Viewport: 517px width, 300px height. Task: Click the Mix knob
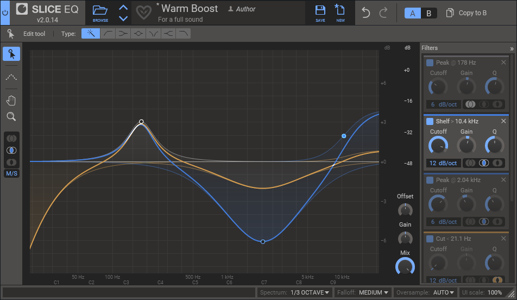[x=405, y=266]
